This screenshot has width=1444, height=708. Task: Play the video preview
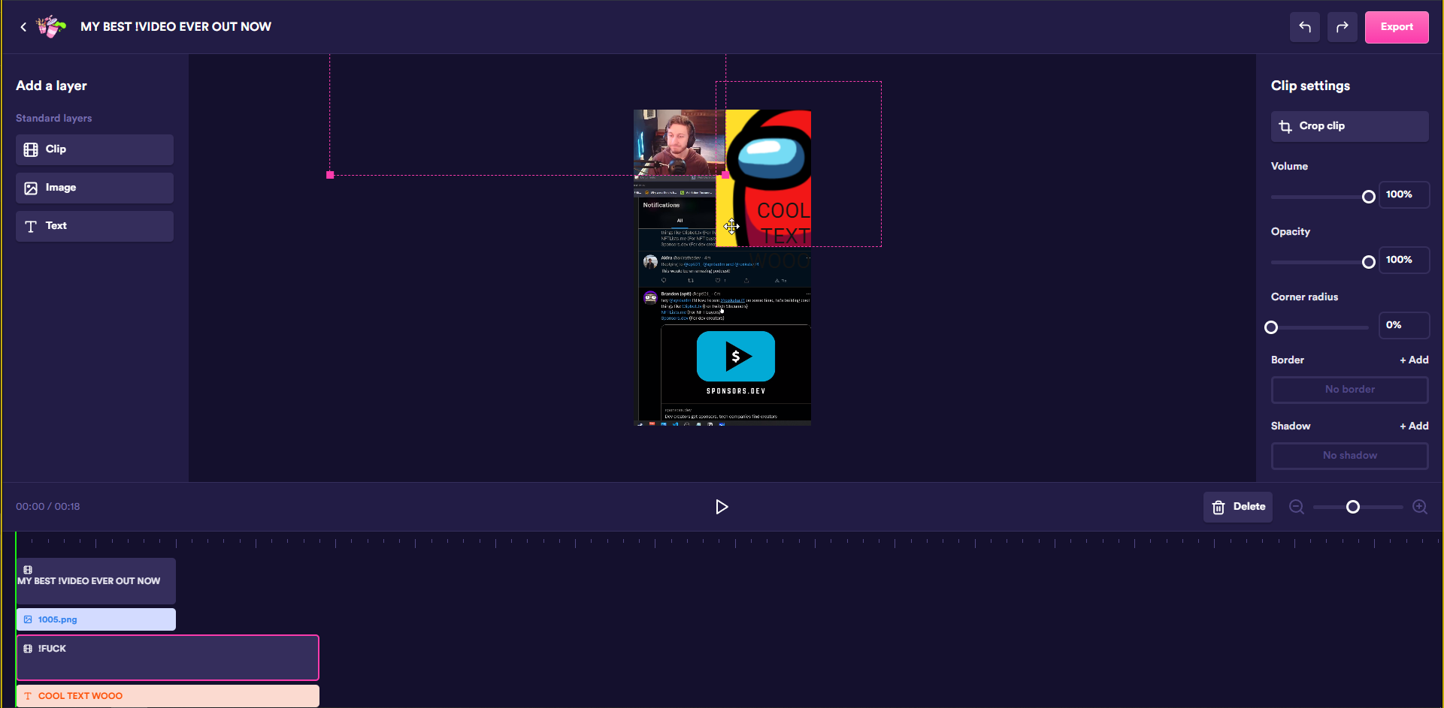(x=722, y=507)
